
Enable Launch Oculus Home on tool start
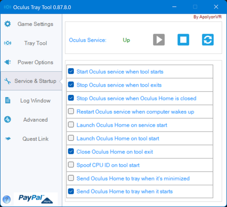[x=71, y=138]
